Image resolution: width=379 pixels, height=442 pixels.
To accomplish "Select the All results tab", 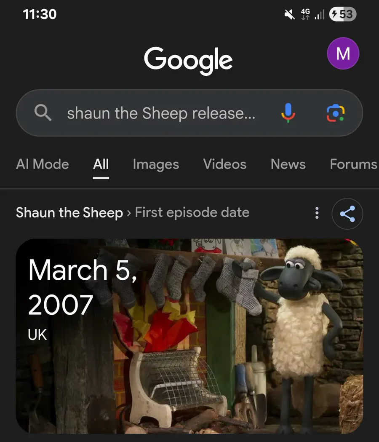I will point(101,165).
